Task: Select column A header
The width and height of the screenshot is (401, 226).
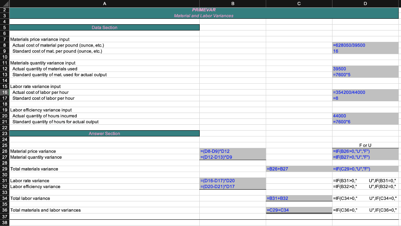Action: point(104,4)
